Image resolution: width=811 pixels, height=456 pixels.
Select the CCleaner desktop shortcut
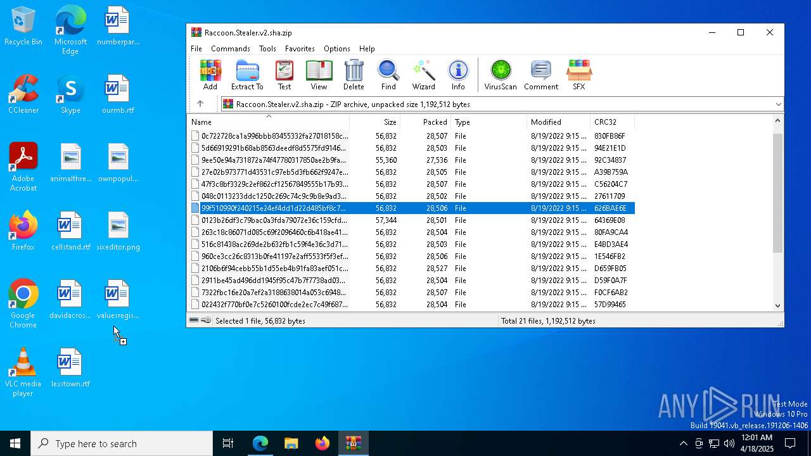tap(23, 94)
